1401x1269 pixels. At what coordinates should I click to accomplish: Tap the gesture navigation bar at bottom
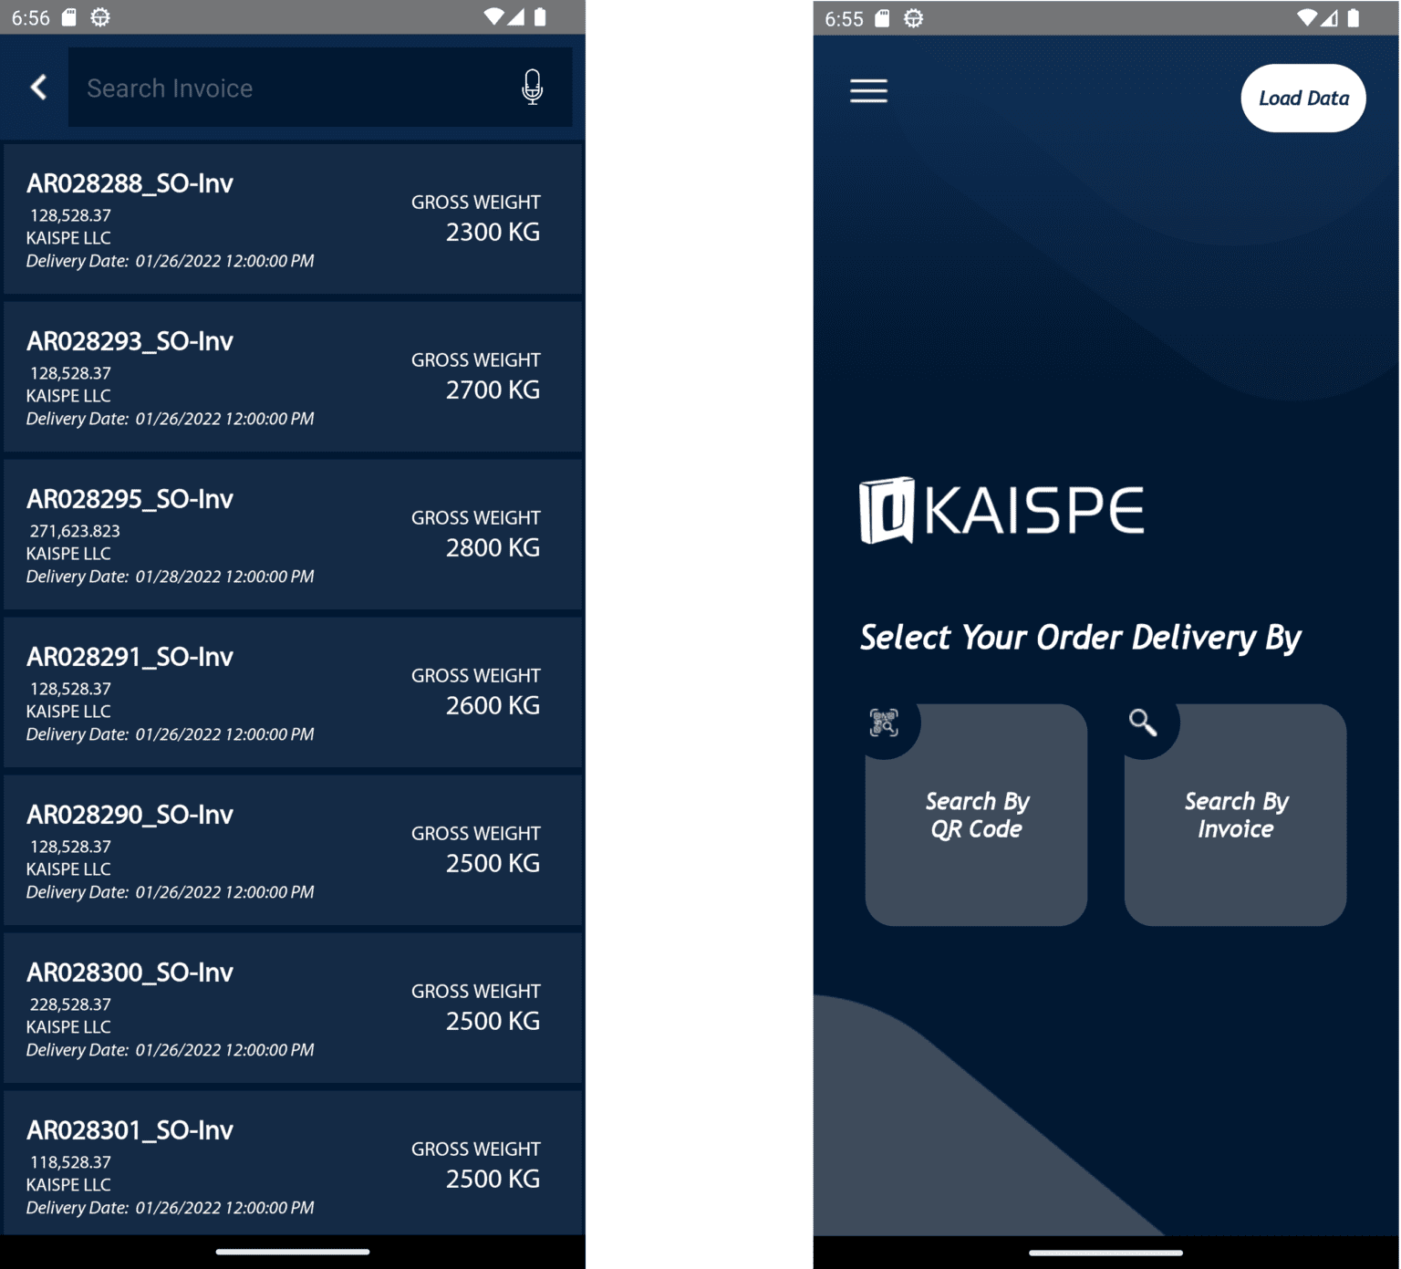tap(292, 1253)
